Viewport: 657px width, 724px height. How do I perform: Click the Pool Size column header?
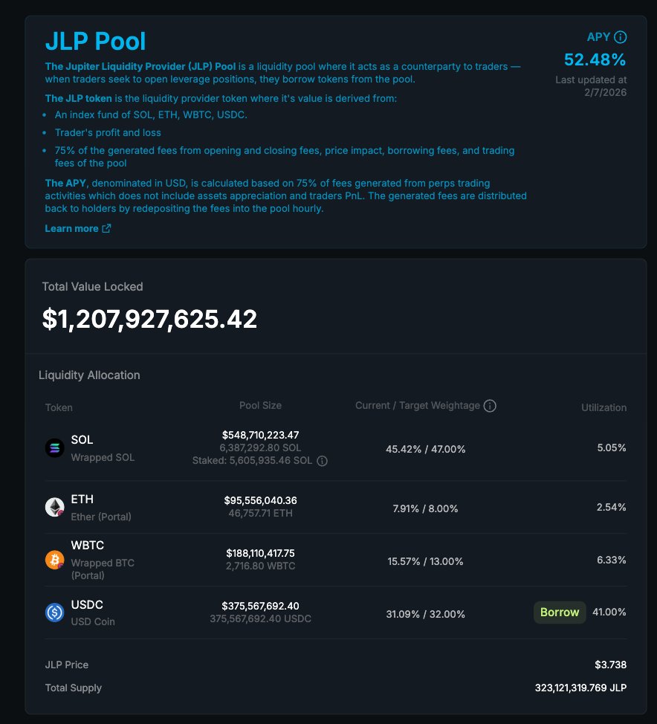tap(260, 406)
